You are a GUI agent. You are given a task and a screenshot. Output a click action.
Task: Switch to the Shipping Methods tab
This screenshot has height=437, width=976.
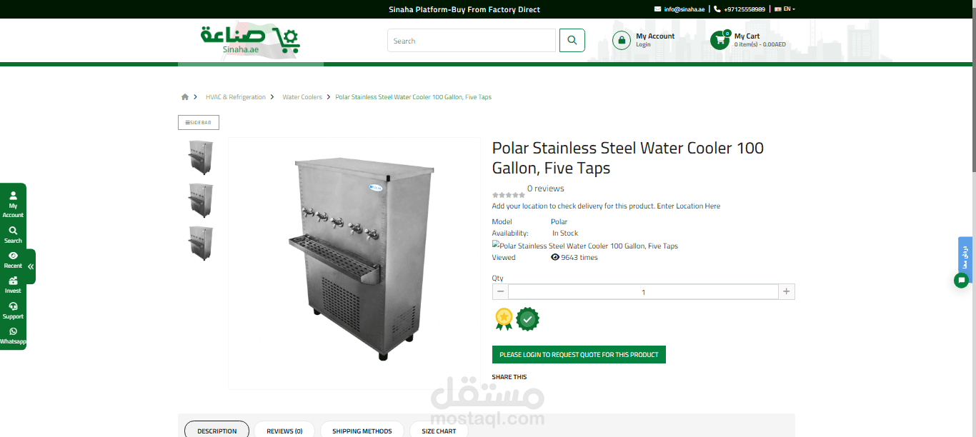(362, 431)
